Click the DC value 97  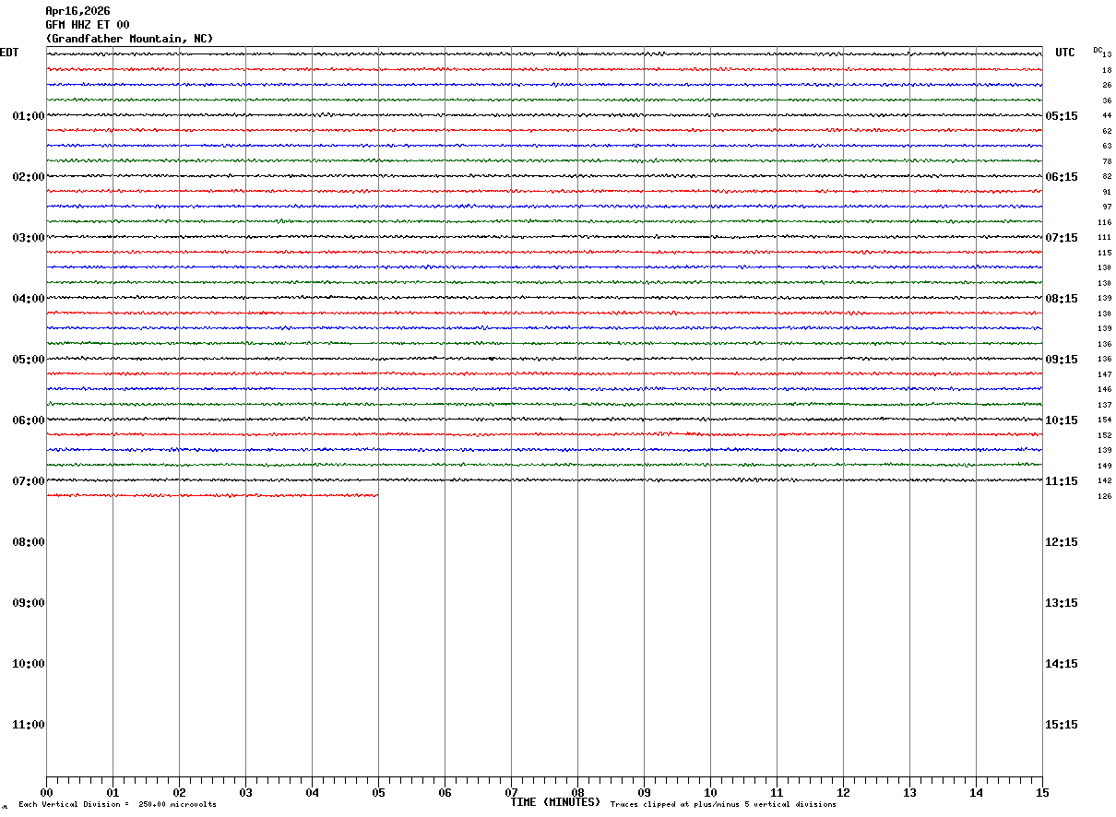point(1107,207)
